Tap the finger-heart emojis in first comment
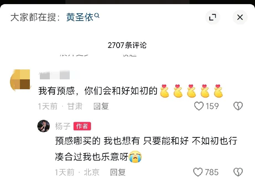The height and width of the screenshot is (184, 255). click(x=191, y=91)
